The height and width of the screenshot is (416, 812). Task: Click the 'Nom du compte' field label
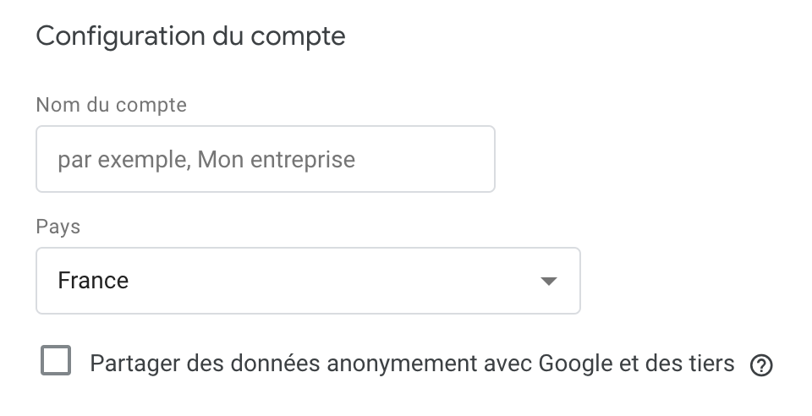[x=112, y=105]
